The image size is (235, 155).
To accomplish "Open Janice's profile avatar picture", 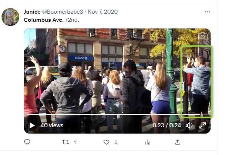I will (x=10, y=17).
